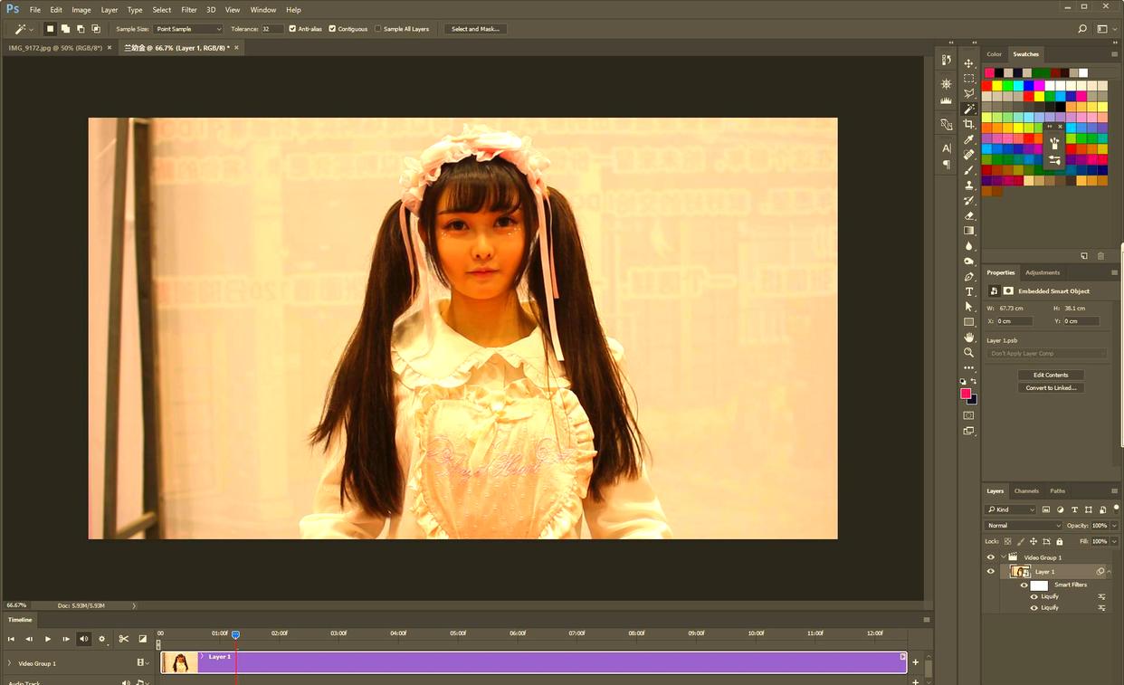Select the Rectangle shape tool
This screenshot has width=1124, height=685.
pos(968,322)
